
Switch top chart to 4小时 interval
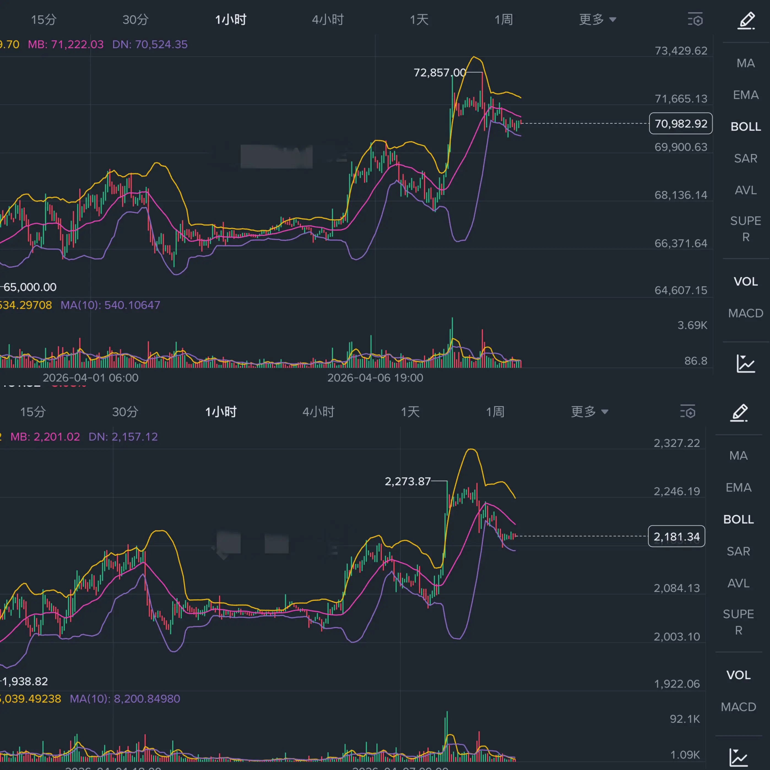pos(328,20)
